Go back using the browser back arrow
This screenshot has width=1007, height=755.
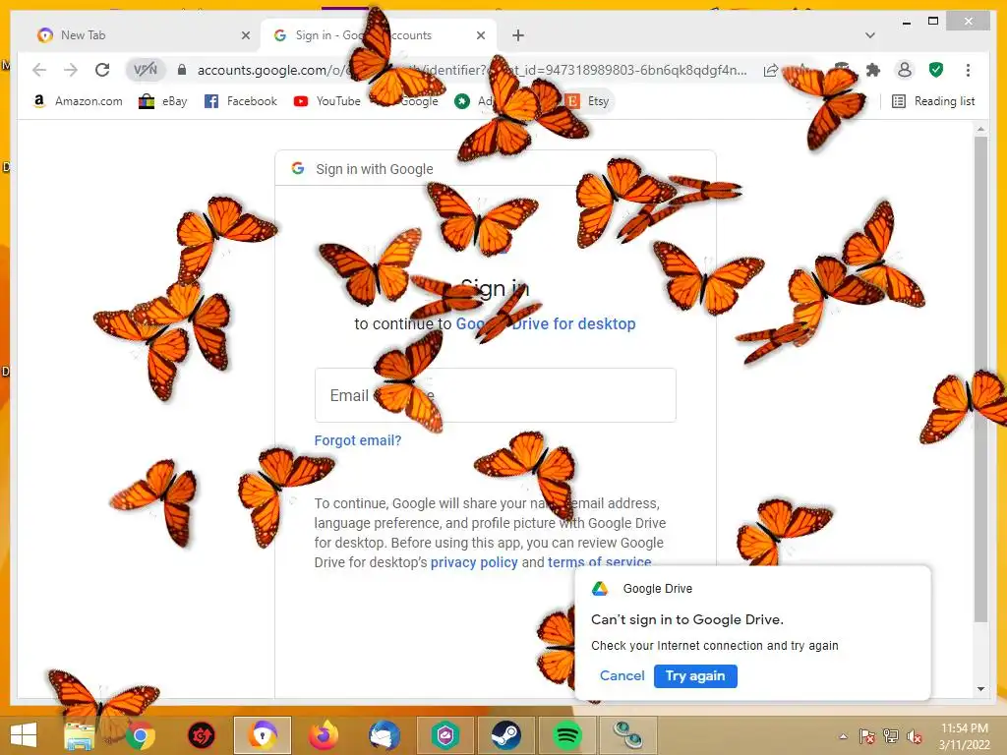[x=39, y=70]
